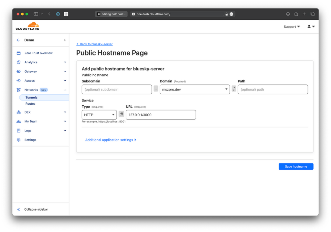The width and height of the screenshot is (331, 232).
Task: Click the Cloudflare logo
Action: point(27,26)
